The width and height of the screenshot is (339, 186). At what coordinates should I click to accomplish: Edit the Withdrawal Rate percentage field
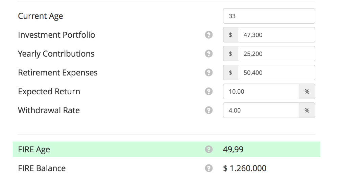[261, 110]
